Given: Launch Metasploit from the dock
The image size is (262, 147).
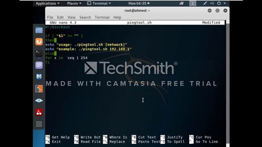Looking at the screenshot, I should tap(39, 77).
